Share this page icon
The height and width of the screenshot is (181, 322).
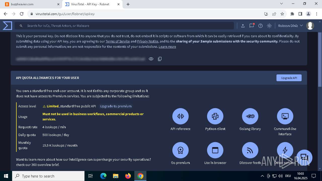[274, 14]
